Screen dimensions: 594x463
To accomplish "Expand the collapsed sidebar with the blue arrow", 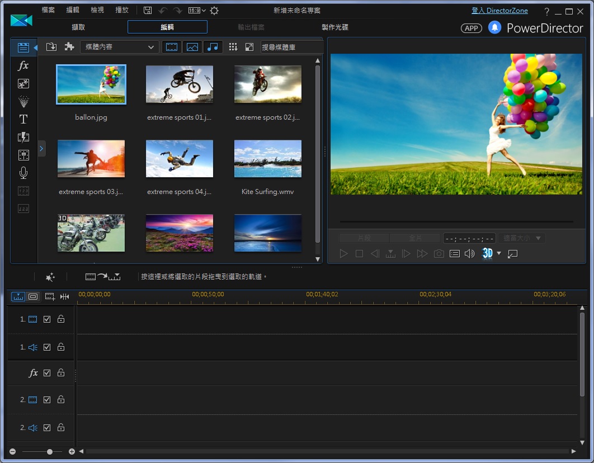I will pos(41,148).
